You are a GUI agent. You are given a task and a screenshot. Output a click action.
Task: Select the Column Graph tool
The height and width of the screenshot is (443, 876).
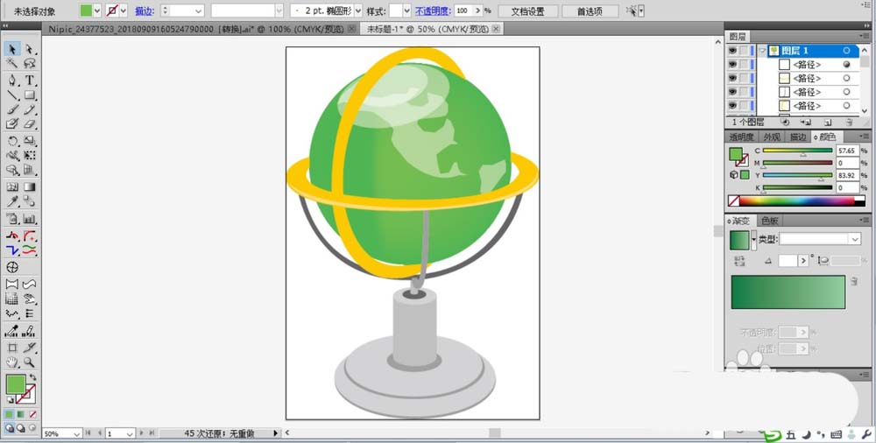29,219
